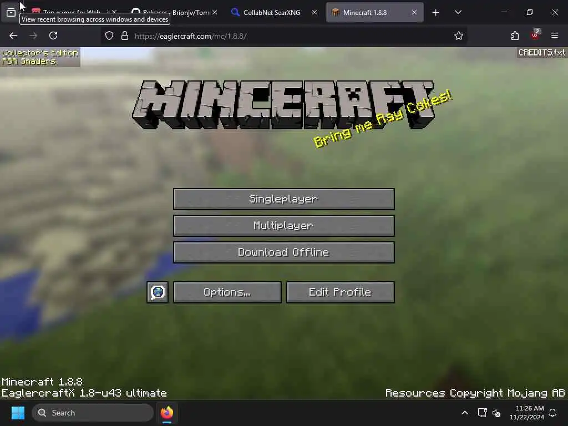Screen dimensions: 568x426
Task: Go back with browser back arrow
Action: pyautogui.click(x=13, y=35)
